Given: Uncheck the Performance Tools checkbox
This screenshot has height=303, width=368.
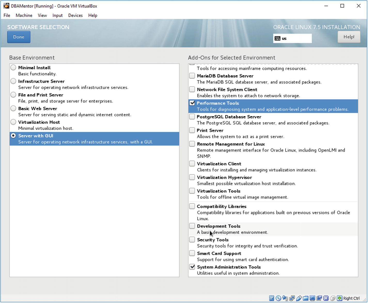Looking at the screenshot, I should pos(192,103).
